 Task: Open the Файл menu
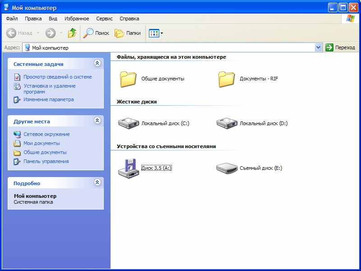12,19
